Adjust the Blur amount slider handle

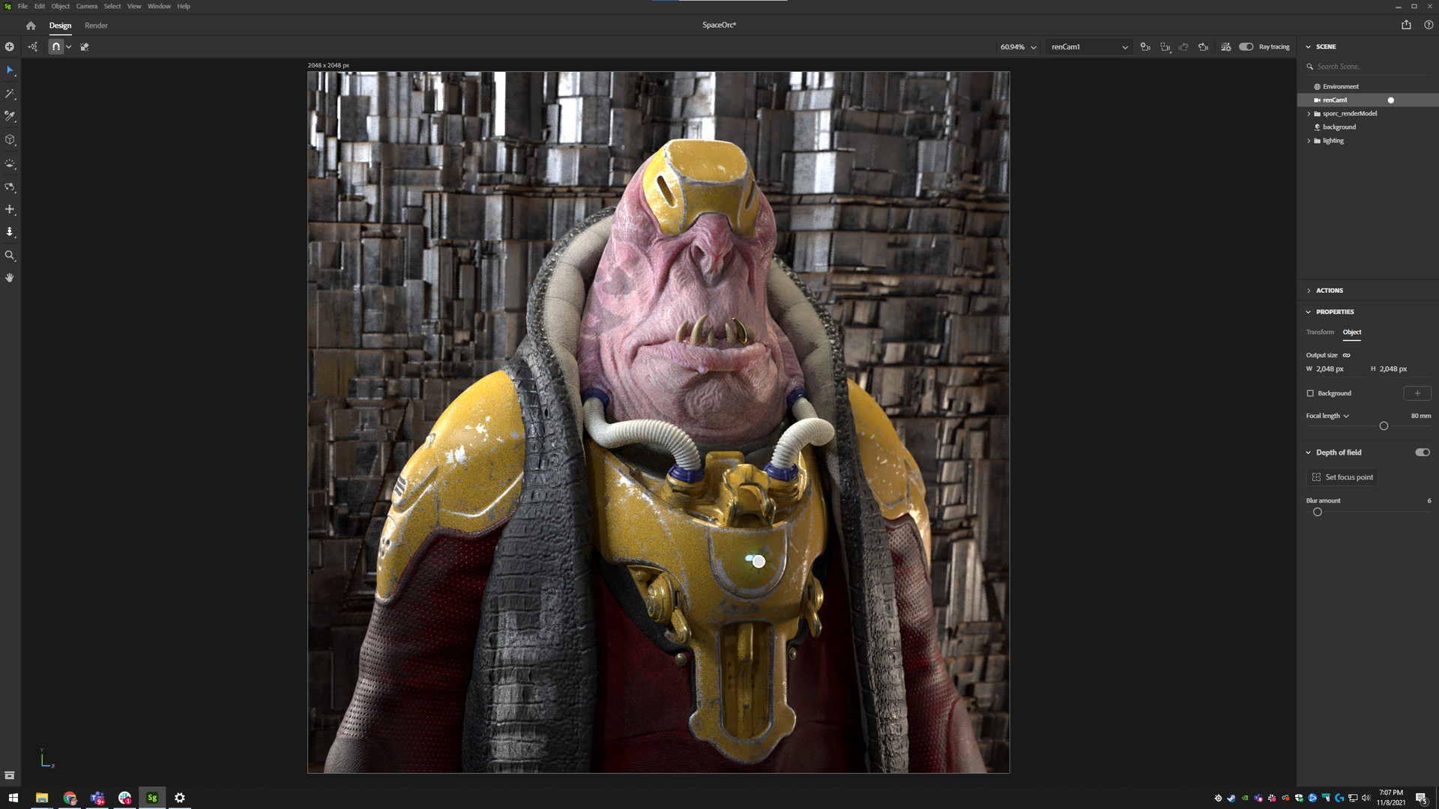tap(1318, 512)
